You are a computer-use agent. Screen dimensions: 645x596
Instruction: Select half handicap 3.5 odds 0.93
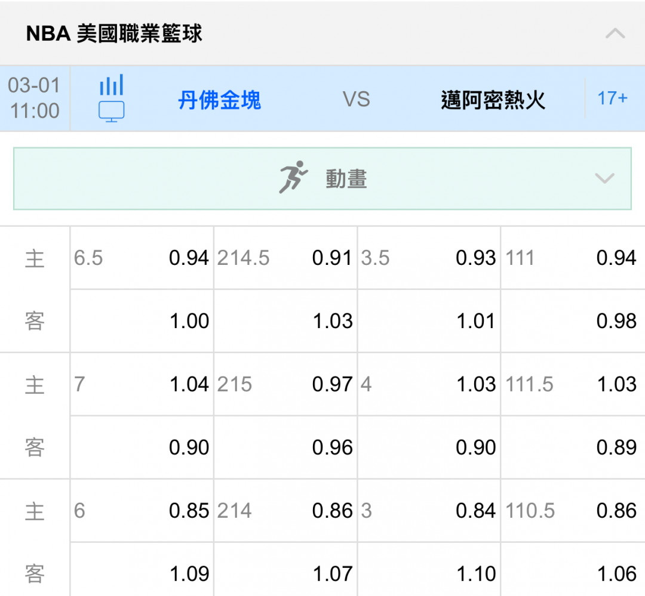click(429, 258)
